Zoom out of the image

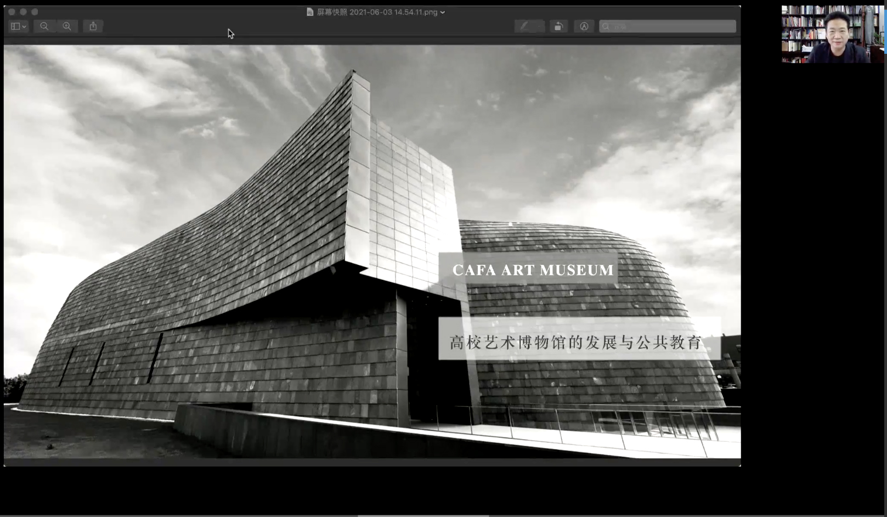click(44, 26)
